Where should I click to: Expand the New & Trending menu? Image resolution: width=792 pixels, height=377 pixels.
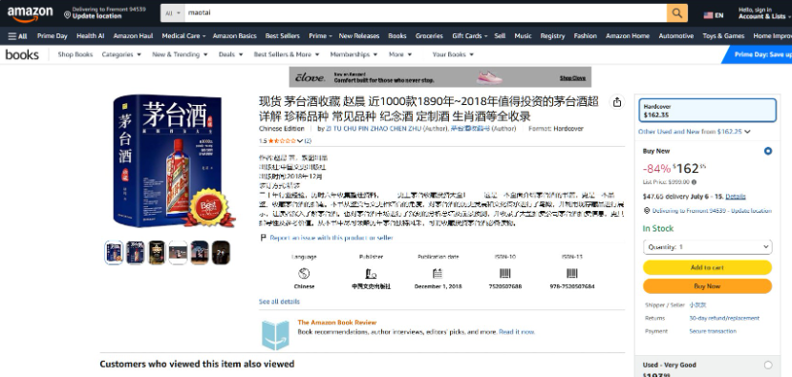(x=180, y=54)
